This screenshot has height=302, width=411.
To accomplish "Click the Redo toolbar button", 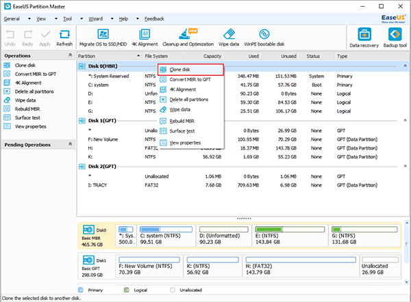I will (x=27, y=38).
